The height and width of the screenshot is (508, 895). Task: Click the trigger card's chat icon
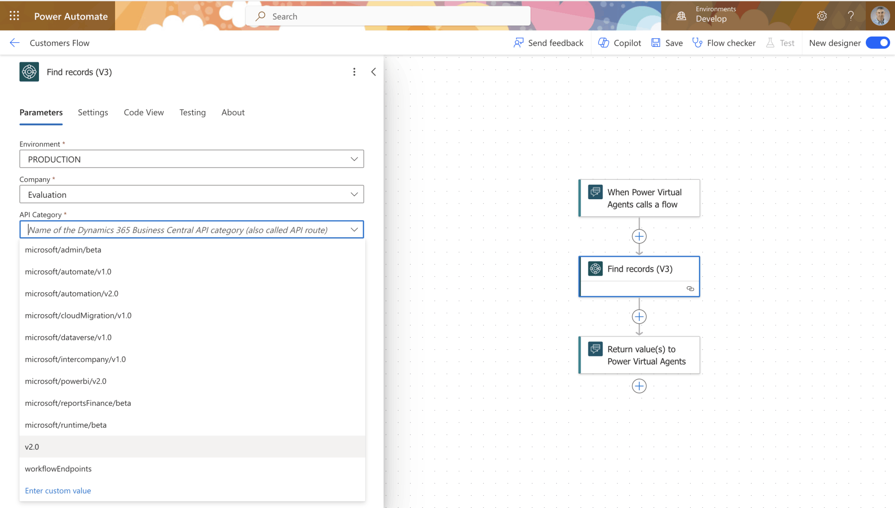point(595,192)
